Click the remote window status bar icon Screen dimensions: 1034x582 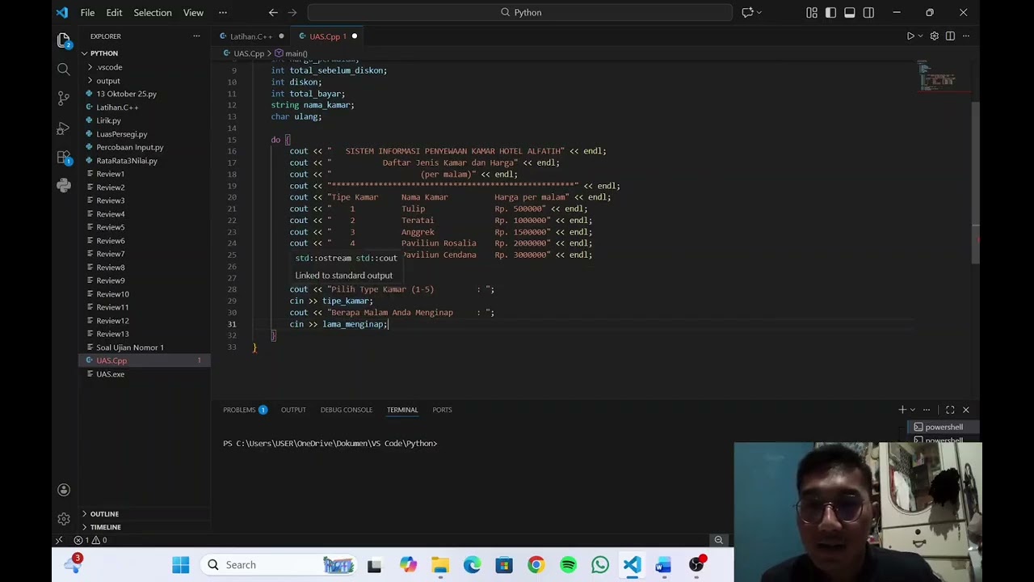pyautogui.click(x=59, y=540)
